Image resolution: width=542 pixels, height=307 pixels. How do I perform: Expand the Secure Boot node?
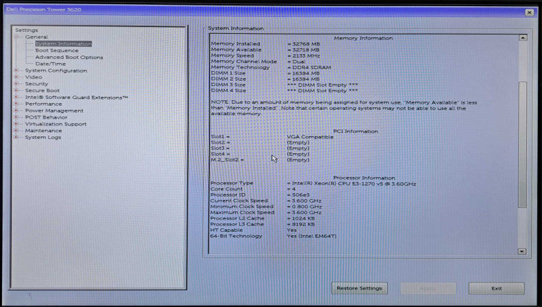(x=16, y=90)
